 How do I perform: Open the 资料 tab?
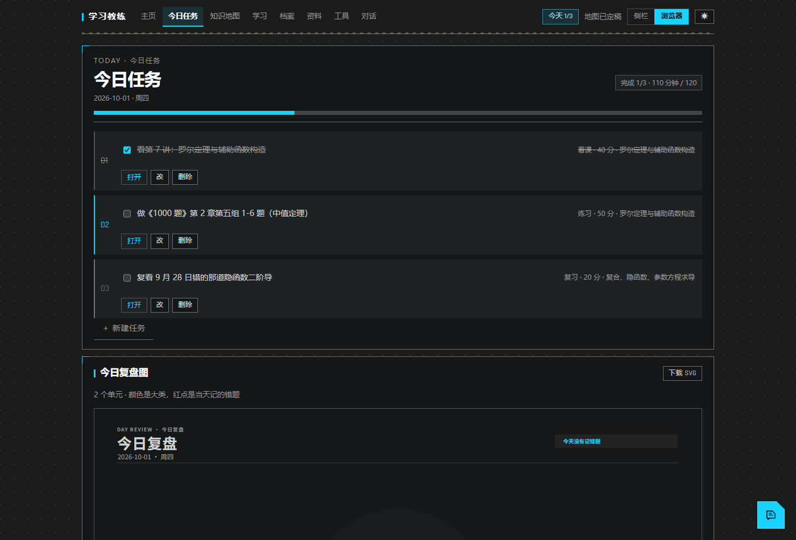click(x=314, y=16)
